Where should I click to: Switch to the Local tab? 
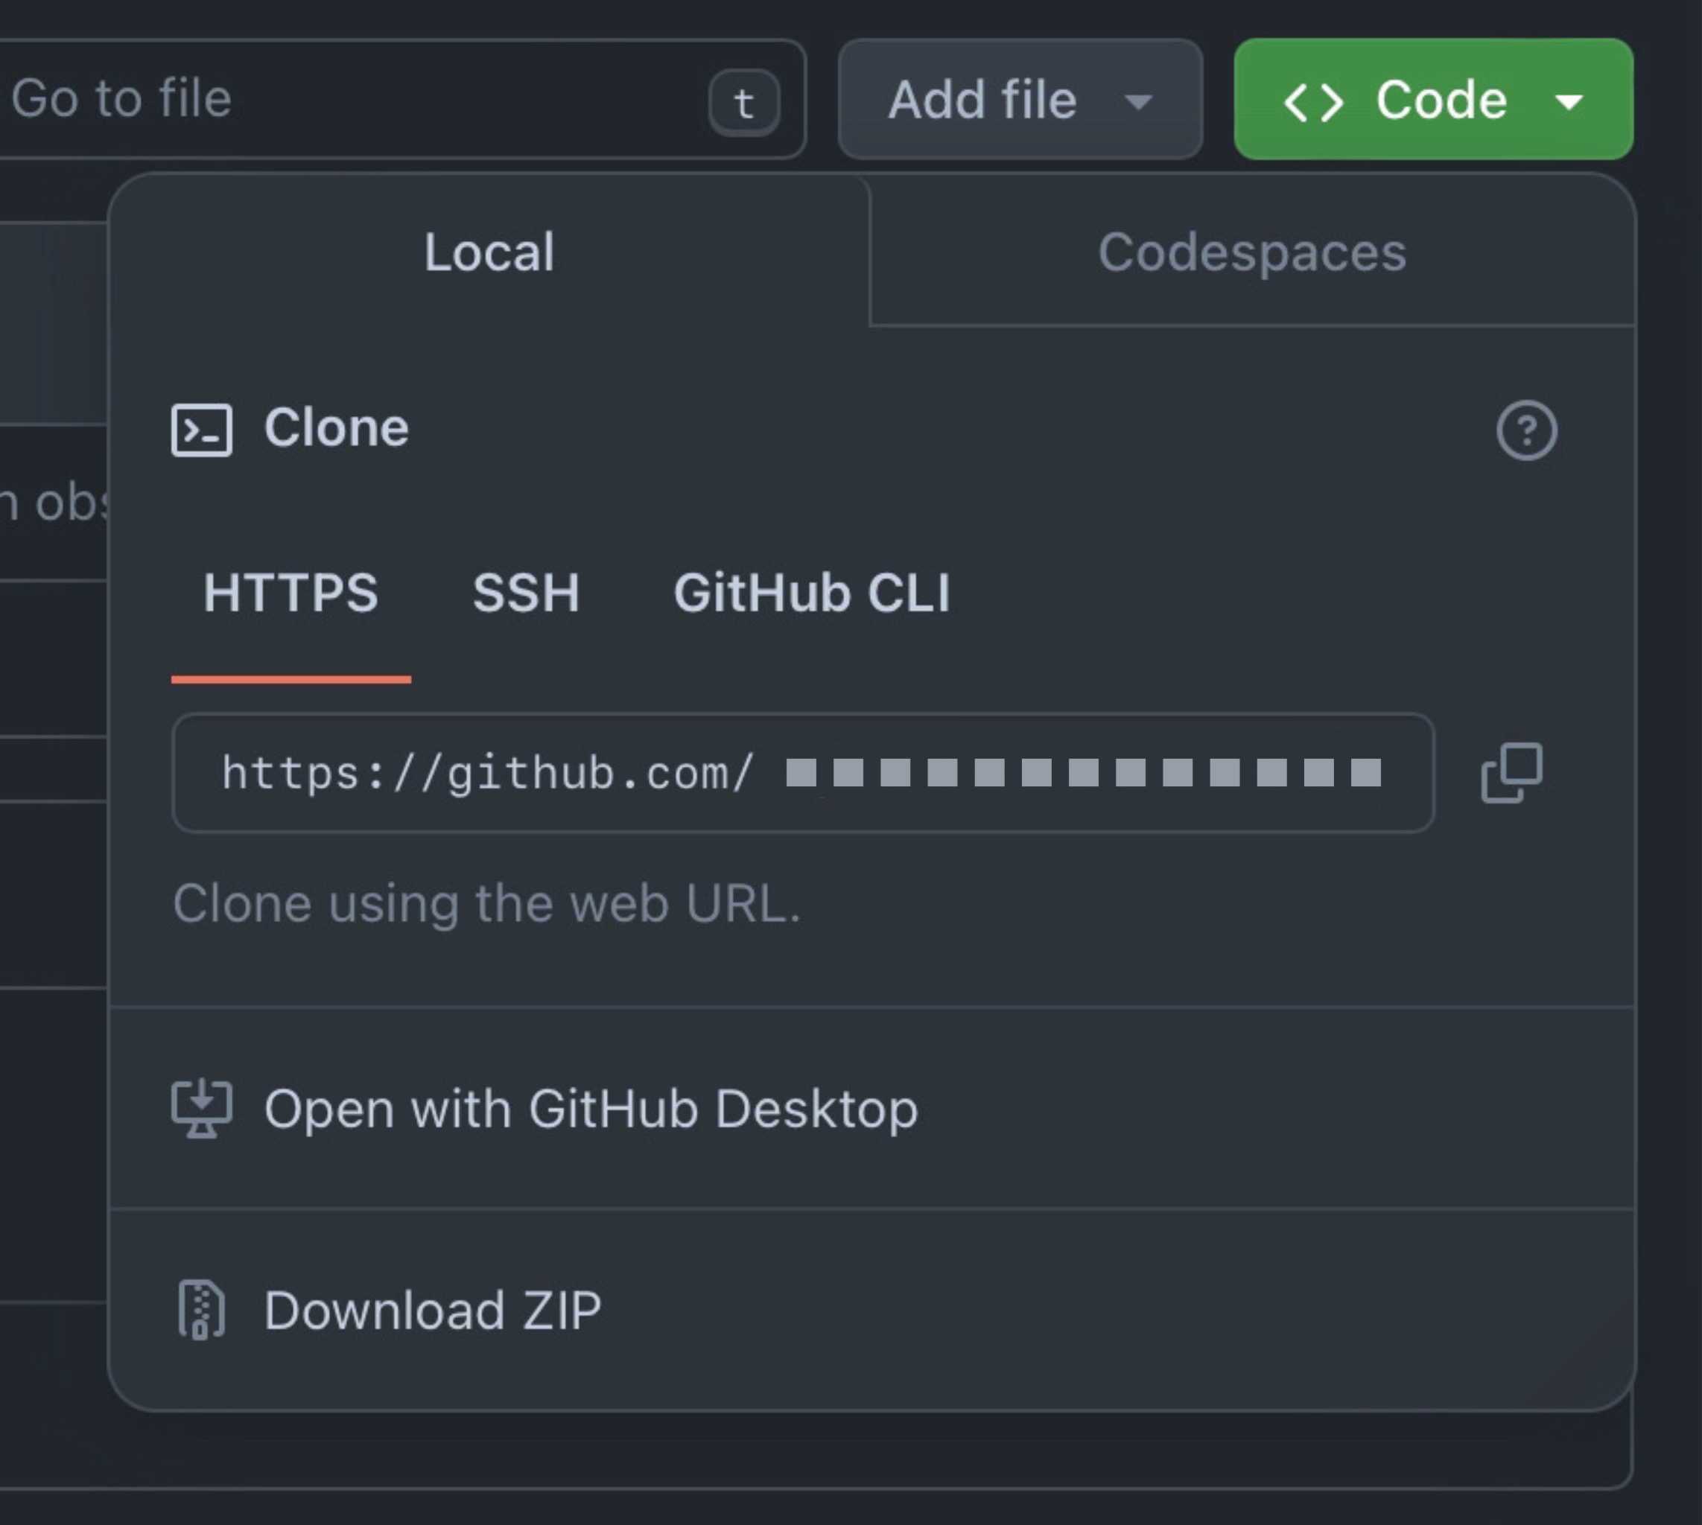pyautogui.click(x=489, y=252)
